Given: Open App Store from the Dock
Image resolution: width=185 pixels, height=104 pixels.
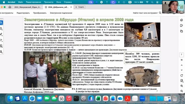Looking at the screenshot, I should [25, 99].
